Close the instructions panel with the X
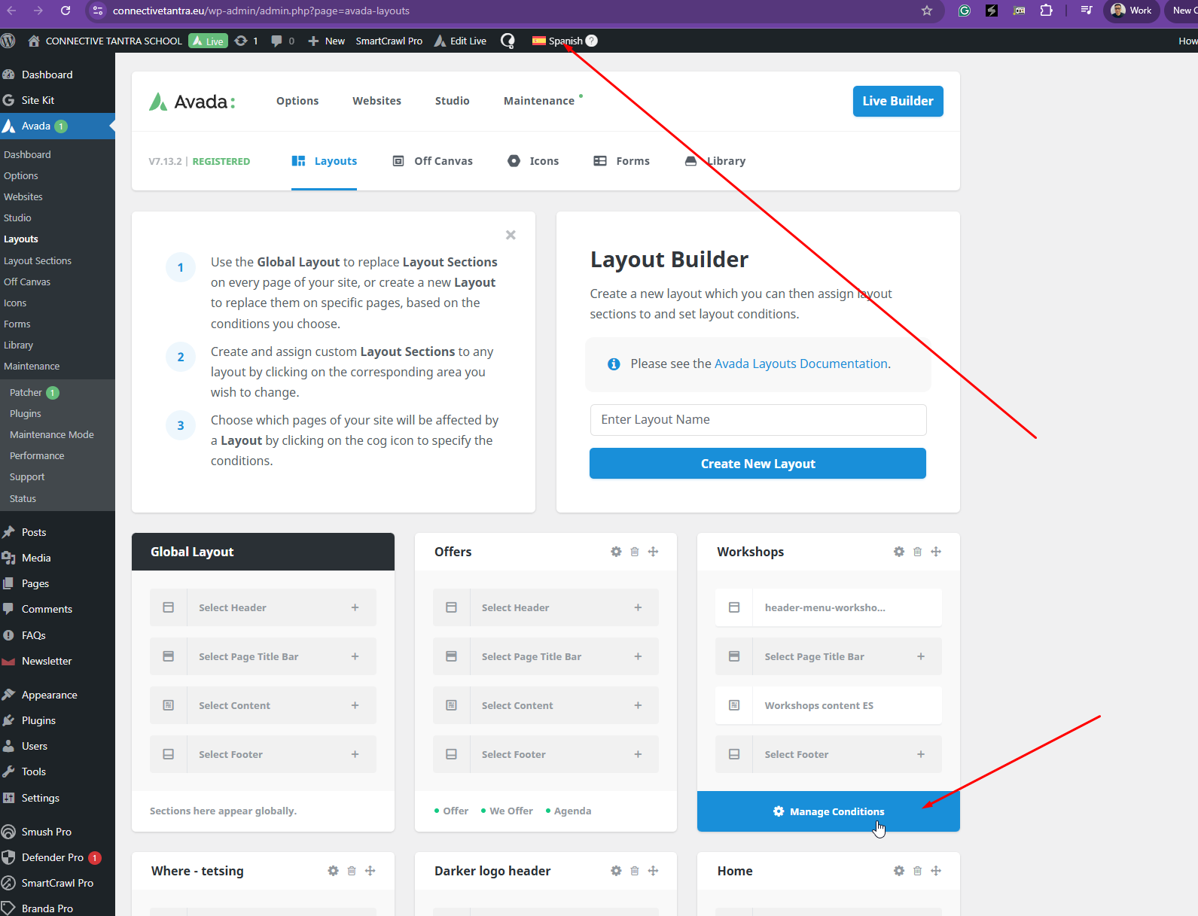 (x=511, y=235)
